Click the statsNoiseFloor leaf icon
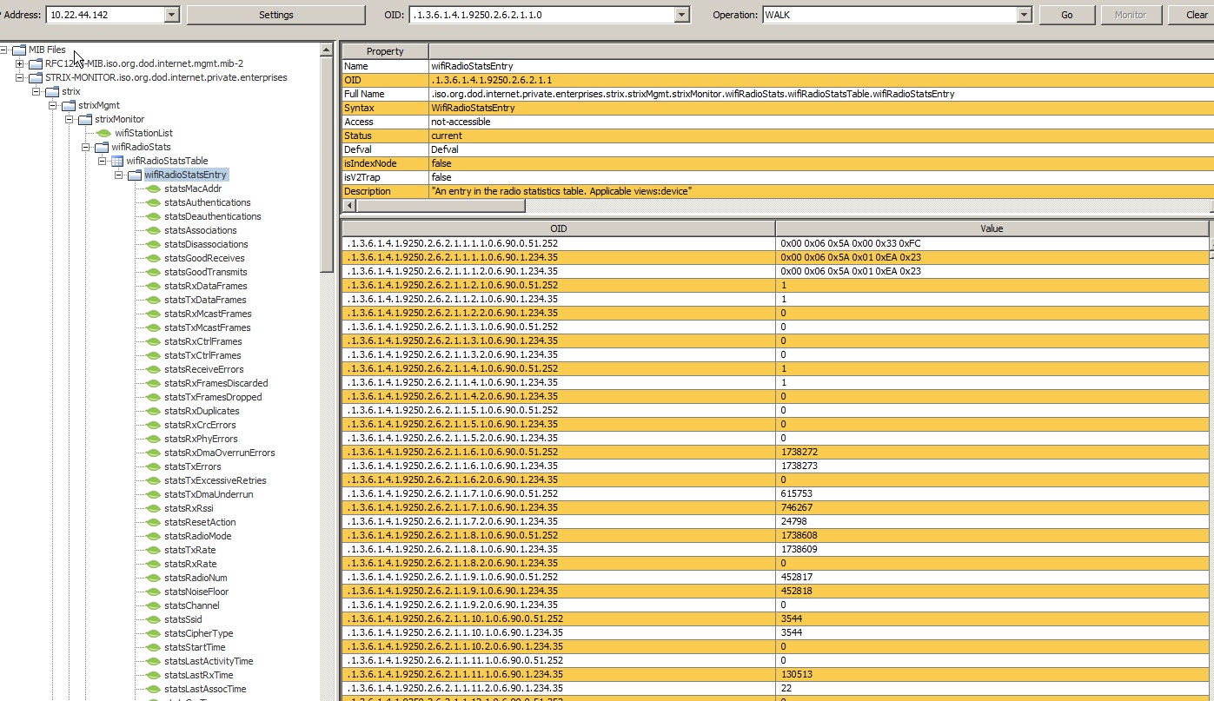The image size is (1214, 701). coord(153,592)
